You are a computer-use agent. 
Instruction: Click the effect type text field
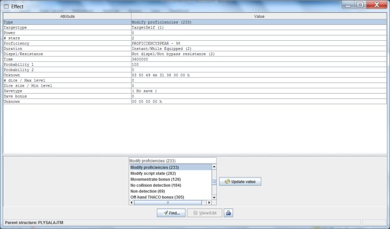[172, 161]
